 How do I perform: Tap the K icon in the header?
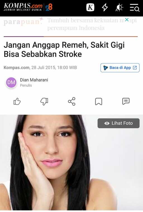(90, 8)
